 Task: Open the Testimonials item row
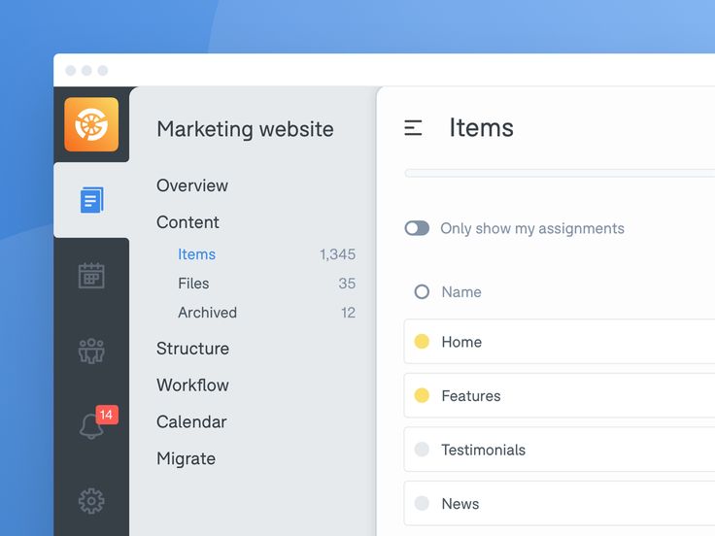click(x=483, y=450)
